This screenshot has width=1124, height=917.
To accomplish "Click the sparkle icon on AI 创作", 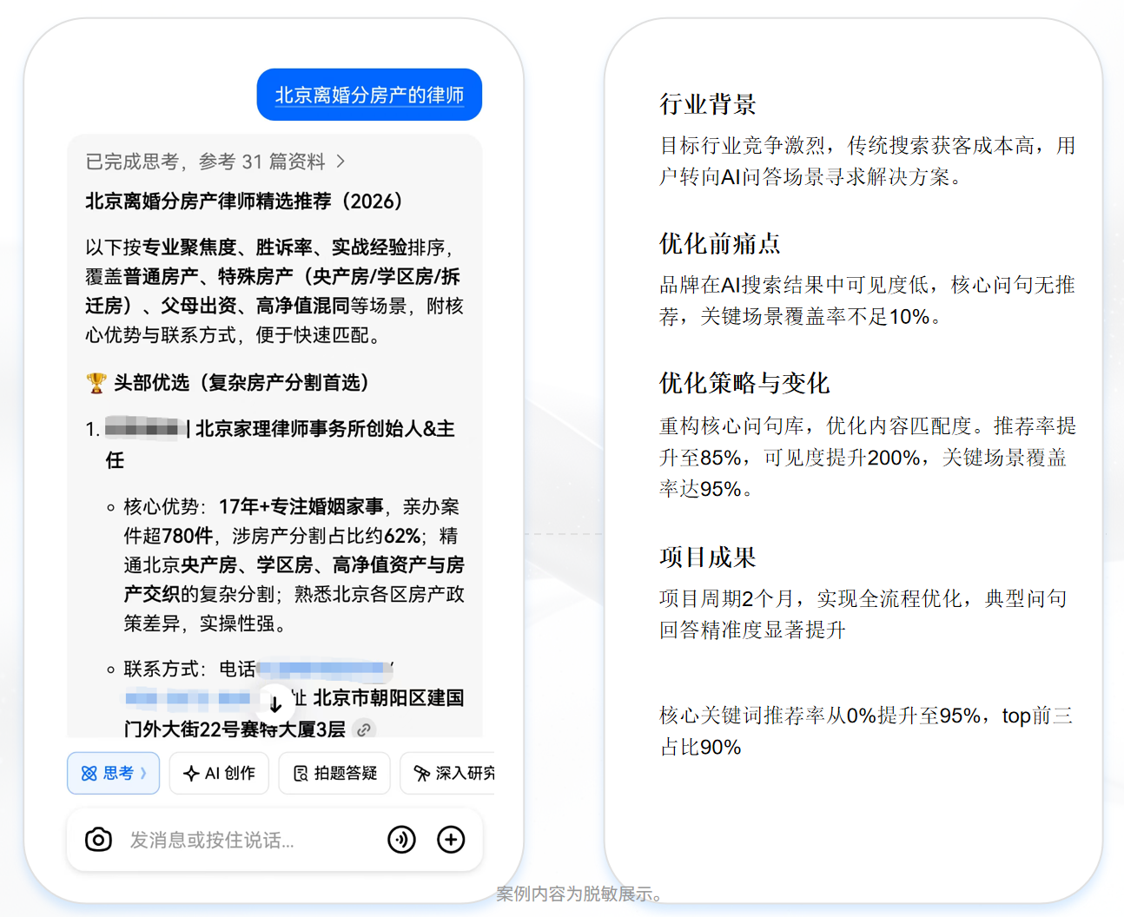I will [x=190, y=773].
